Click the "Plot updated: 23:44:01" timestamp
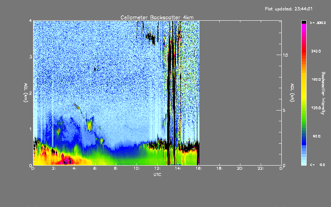 pos(288,9)
